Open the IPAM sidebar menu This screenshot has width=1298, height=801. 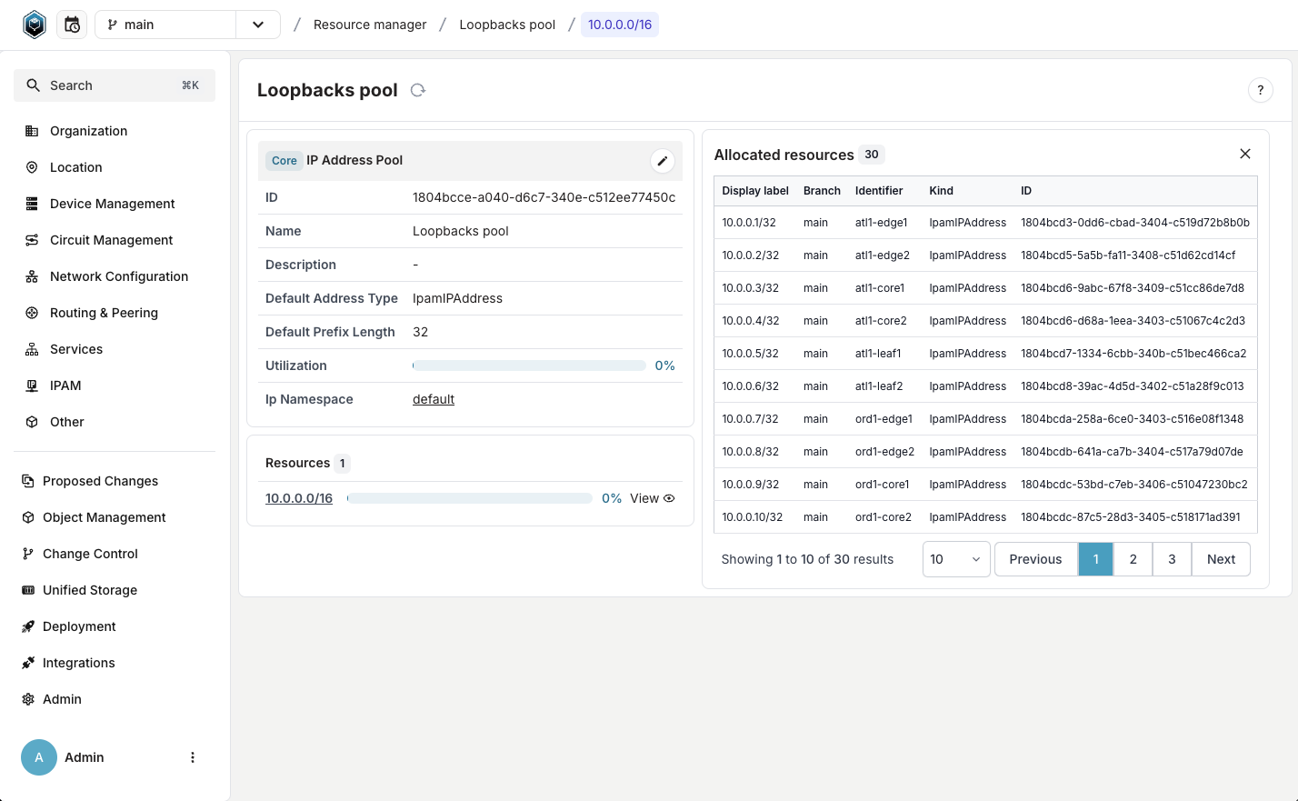point(65,385)
